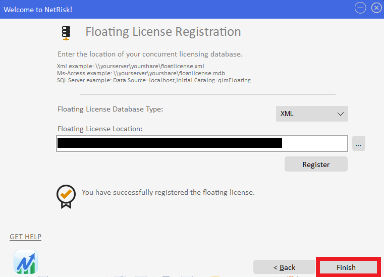The height and width of the screenshot is (277, 384).
Task: Click the 'Floating License Database Type:' label
Action: click(x=110, y=109)
